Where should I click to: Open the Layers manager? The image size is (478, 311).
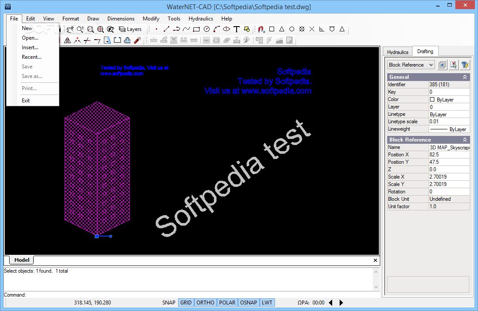[x=130, y=29]
